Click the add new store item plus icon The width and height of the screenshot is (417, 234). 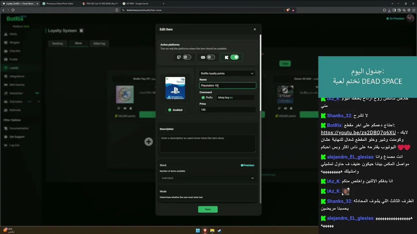pos(149,141)
